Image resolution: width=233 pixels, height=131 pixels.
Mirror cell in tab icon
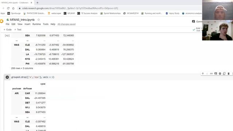point(224,74)
